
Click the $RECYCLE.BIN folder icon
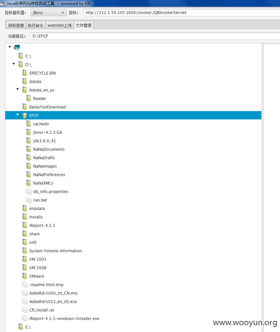tap(24, 73)
